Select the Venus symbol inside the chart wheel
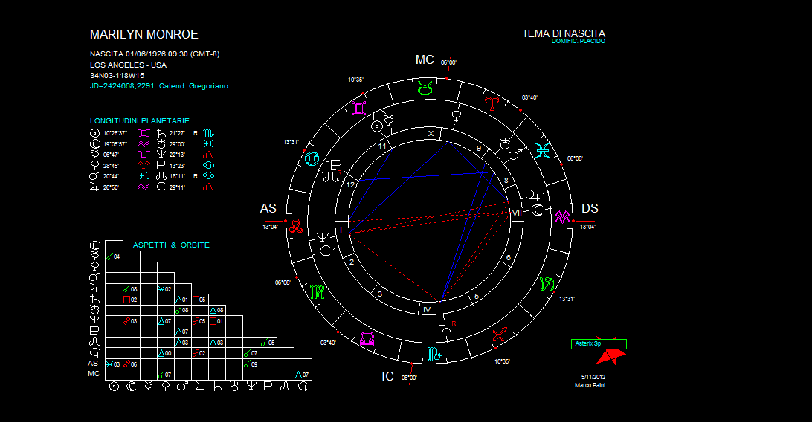 [x=457, y=116]
